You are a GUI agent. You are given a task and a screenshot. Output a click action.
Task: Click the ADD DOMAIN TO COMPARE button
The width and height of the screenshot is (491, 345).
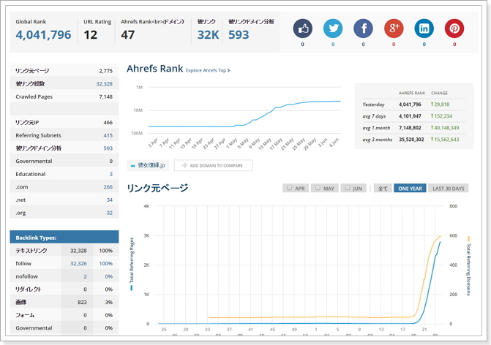point(213,165)
